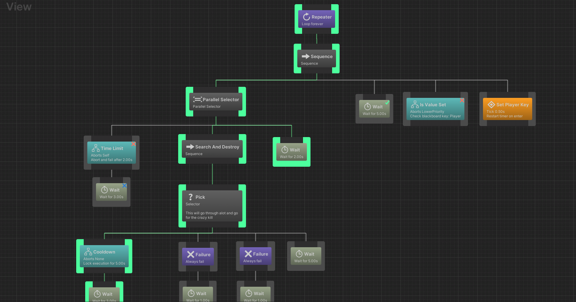The width and height of the screenshot is (576, 302).
Task: Click the blue X status on Wait for 3.00s
Action: point(125,186)
